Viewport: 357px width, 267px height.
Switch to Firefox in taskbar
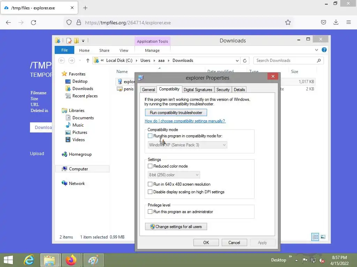71,260
